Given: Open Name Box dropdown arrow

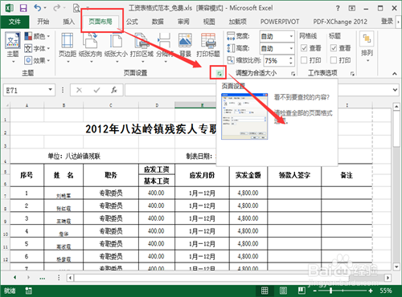Looking at the screenshot, I should (50, 90).
